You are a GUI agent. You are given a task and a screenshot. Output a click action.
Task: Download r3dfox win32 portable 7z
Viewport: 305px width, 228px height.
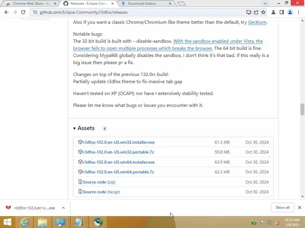[x=118, y=152]
